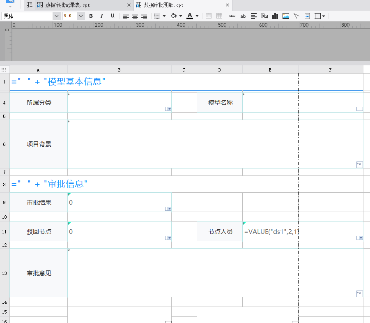Select column D header
Viewport: 370px width, 323px height.
coord(220,70)
